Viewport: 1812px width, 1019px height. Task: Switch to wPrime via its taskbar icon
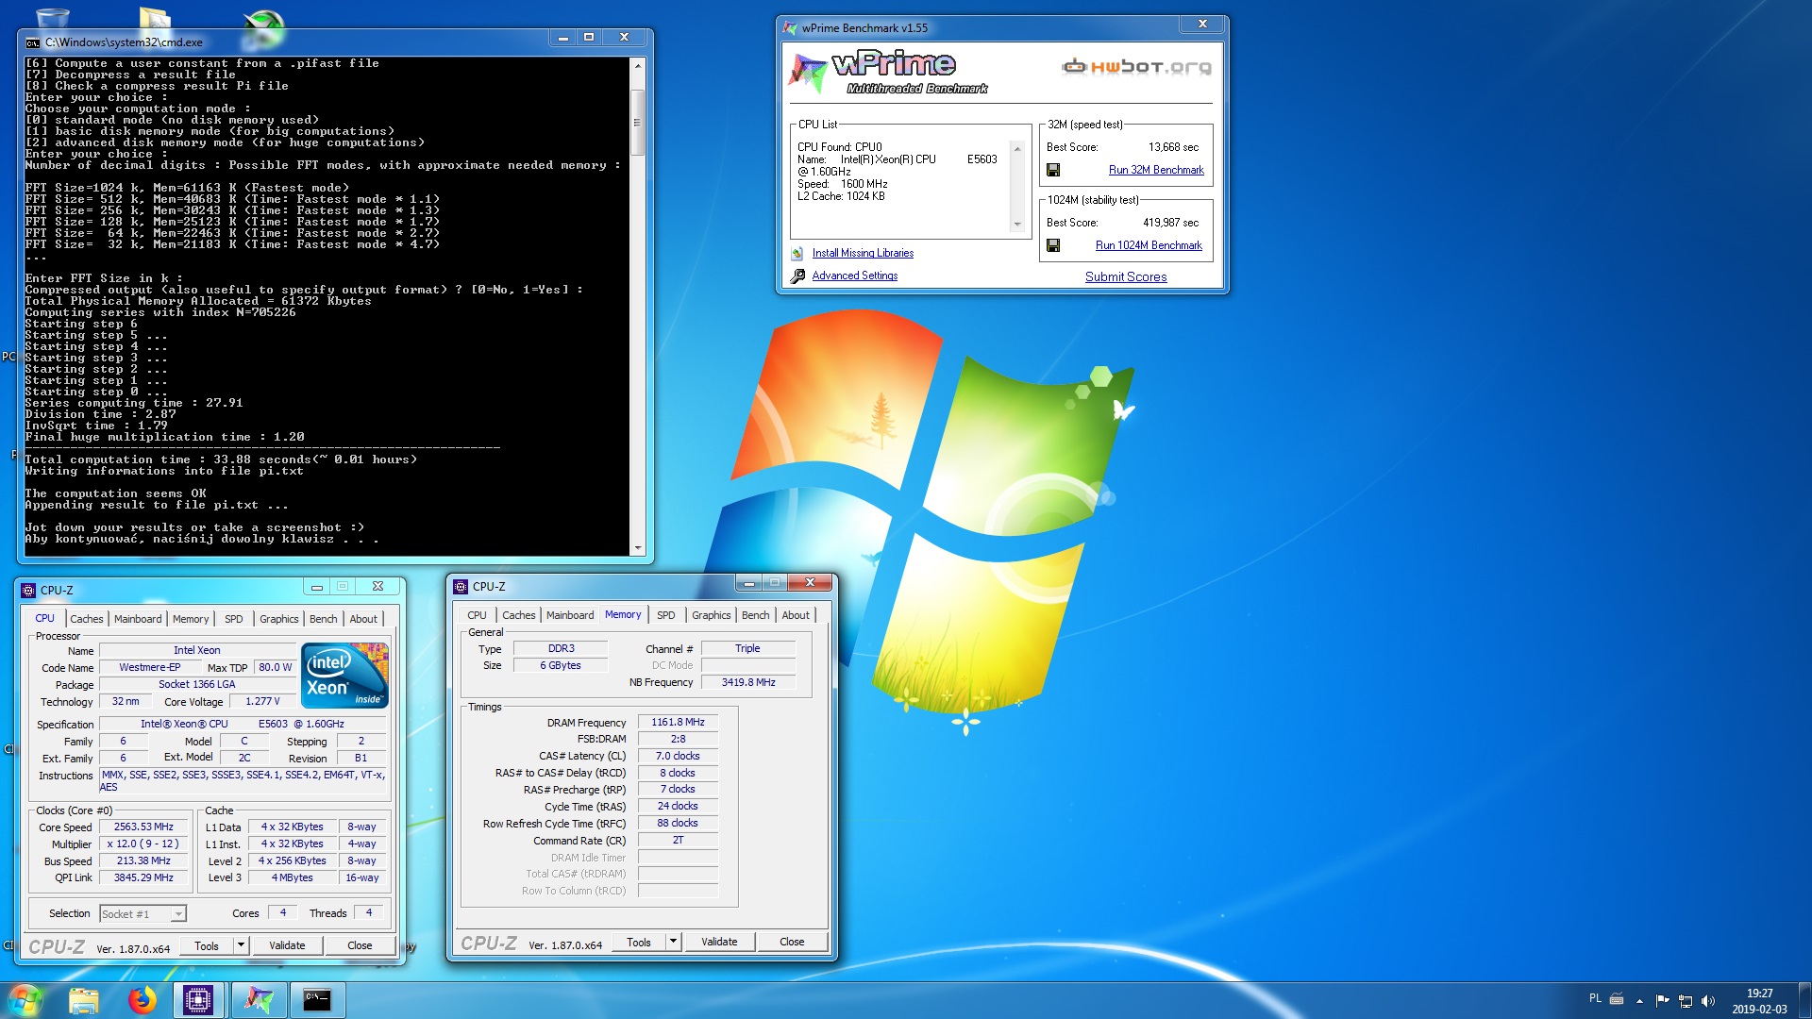pyautogui.click(x=259, y=1000)
